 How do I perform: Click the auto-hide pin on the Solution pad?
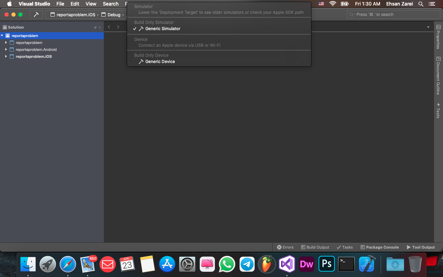[x=95, y=27]
